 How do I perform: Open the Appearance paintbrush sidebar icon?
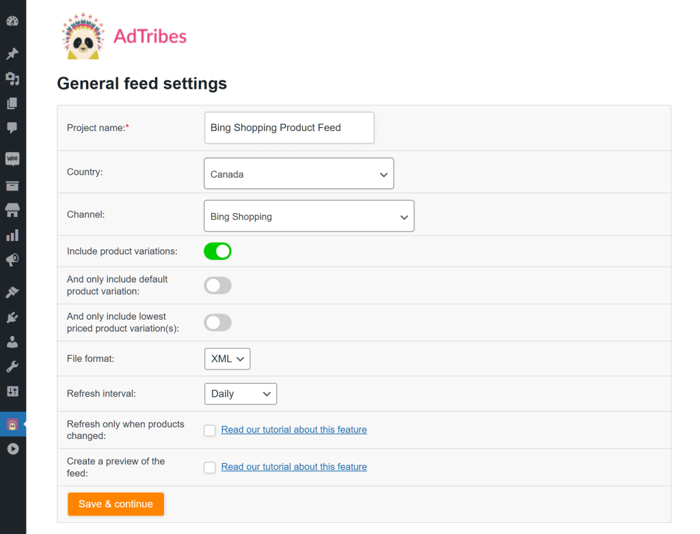pos(12,292)
